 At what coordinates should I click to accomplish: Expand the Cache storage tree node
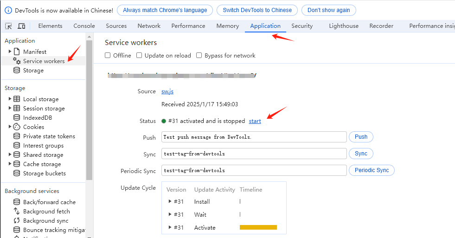tap(10, 164)
